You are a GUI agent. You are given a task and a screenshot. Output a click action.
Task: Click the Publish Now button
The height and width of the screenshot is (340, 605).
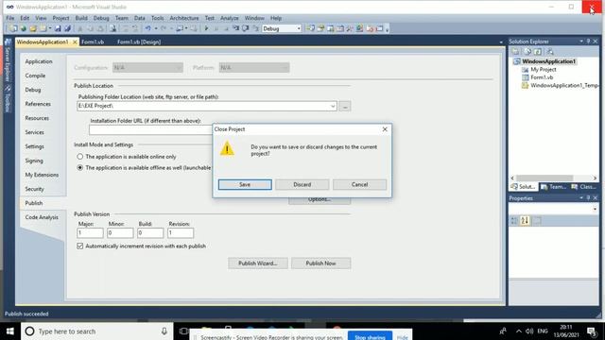321,263
